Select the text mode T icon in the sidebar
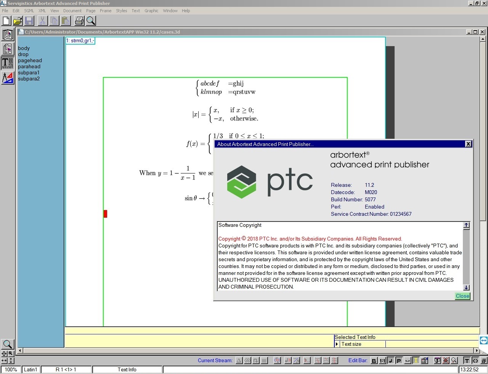The image size is (488, 374). (8, 63)
